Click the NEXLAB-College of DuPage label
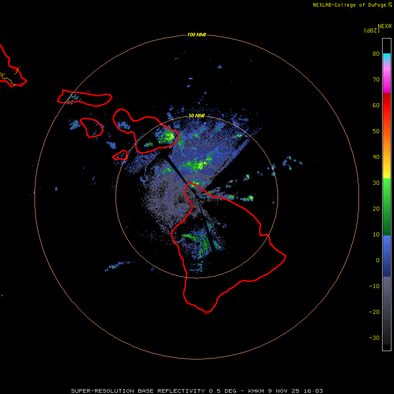The height and width of the screenshot is (394, 394). [352, 5]
